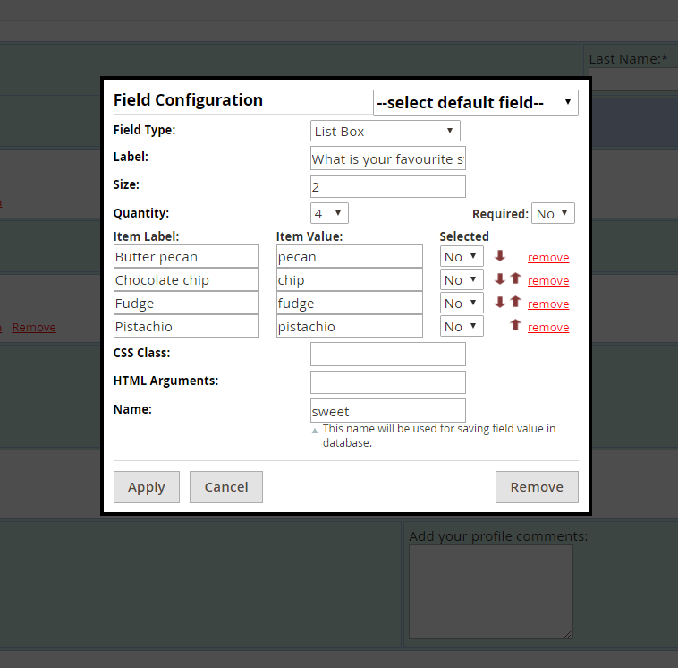678x668 pixels.
Task: Click the Remove field button
Action: pos(537,487)
